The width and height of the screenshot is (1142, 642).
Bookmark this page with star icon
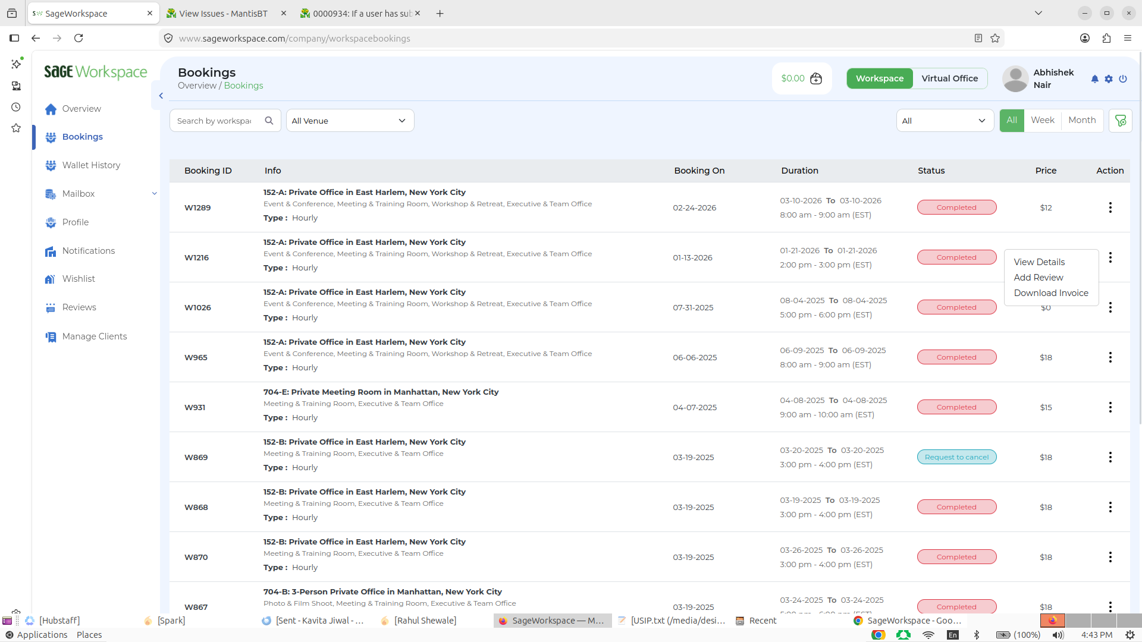(x=995, y=39)
